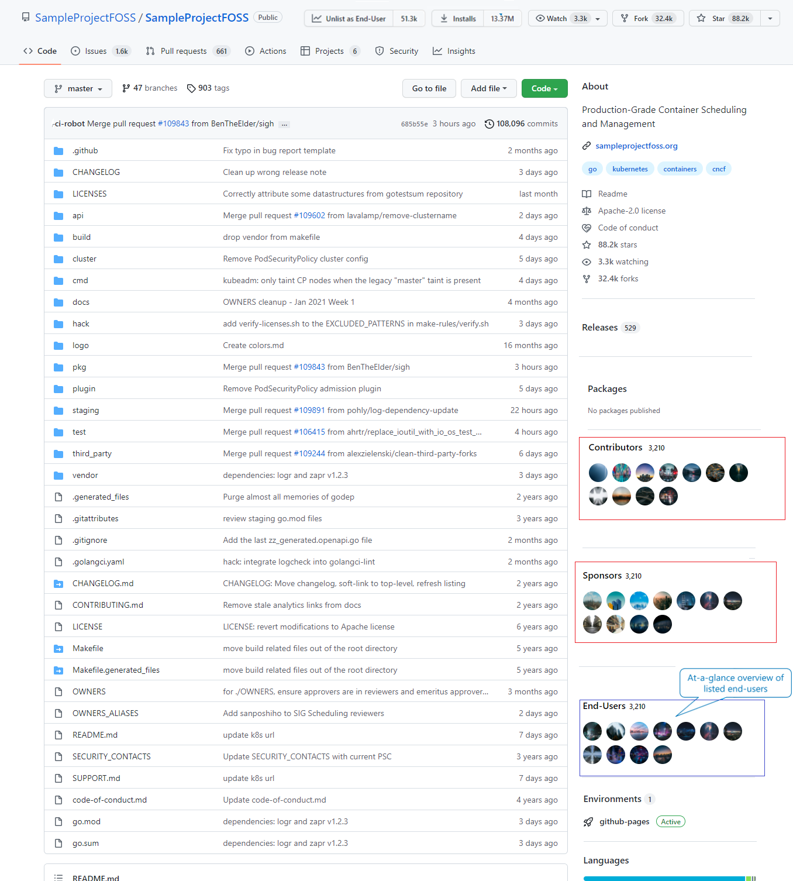Click the Go to file button
This screenshot has width=793, height=881.
pos(429,88)
